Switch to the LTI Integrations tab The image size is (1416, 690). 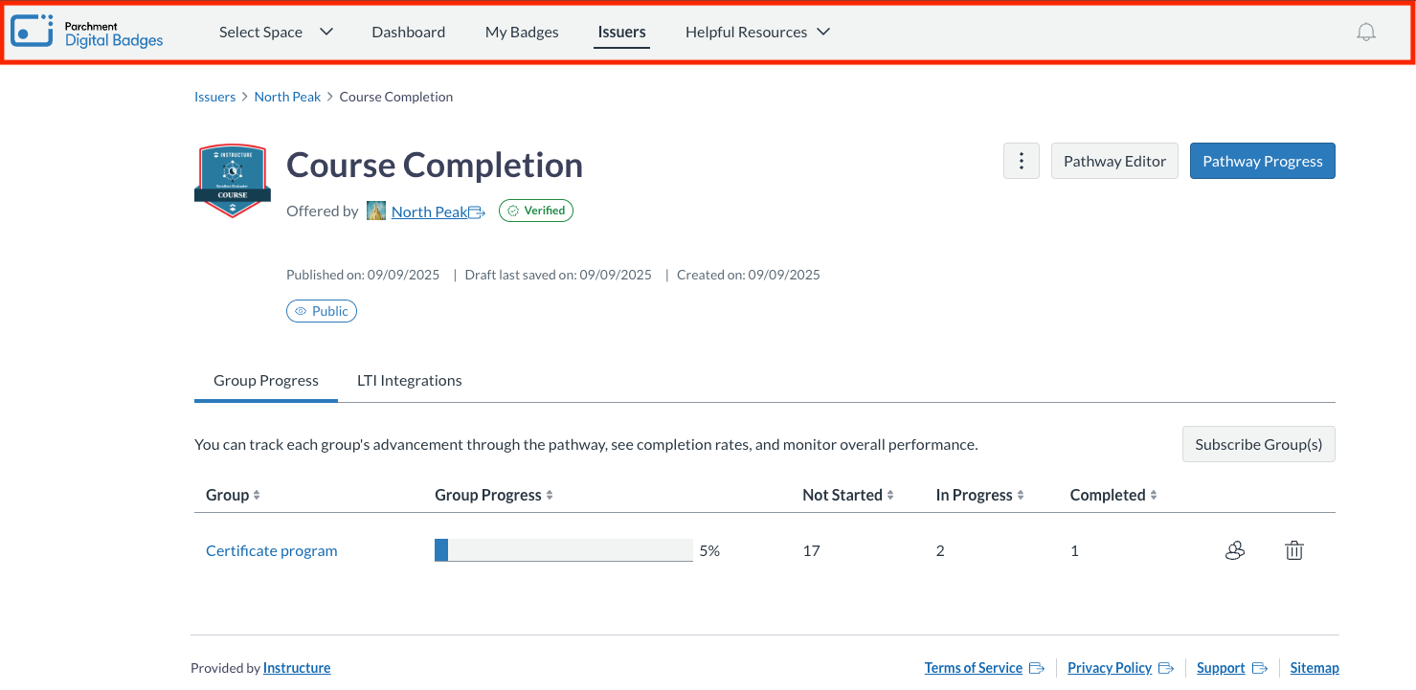[x=409, y=380]
